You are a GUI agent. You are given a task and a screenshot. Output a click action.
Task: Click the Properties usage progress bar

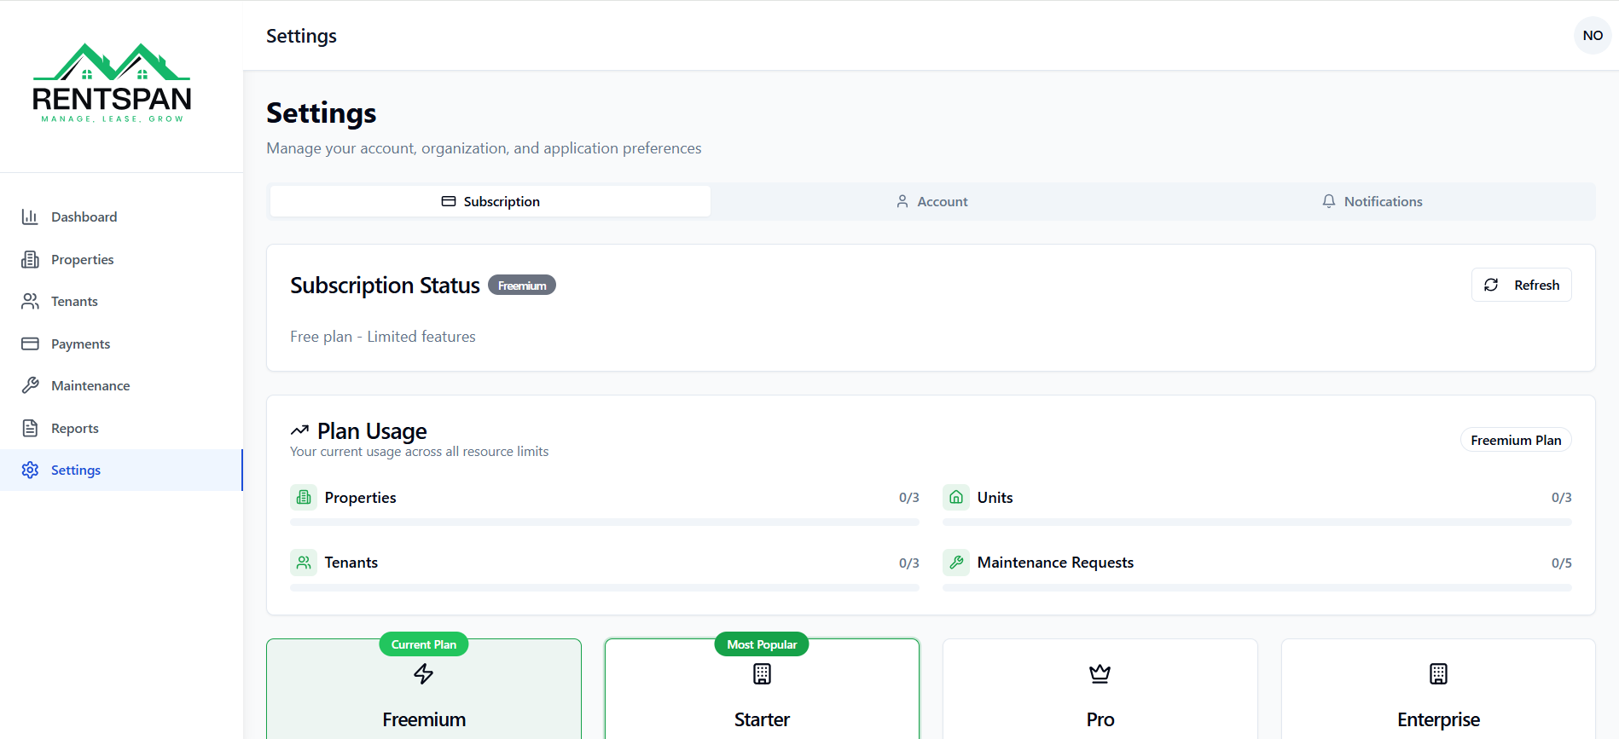(x=604, y=522)
